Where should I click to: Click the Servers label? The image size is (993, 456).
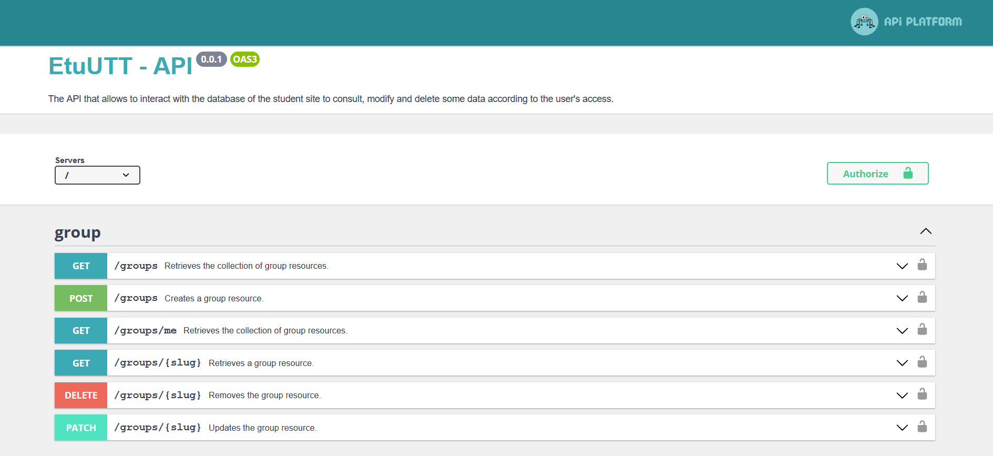70,160
